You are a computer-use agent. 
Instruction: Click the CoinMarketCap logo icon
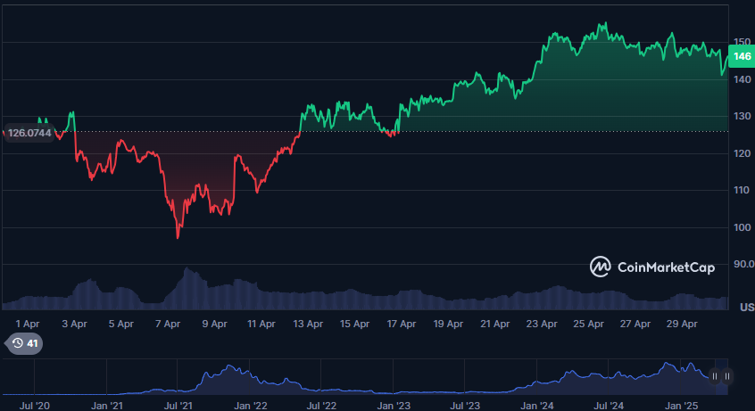601,266
